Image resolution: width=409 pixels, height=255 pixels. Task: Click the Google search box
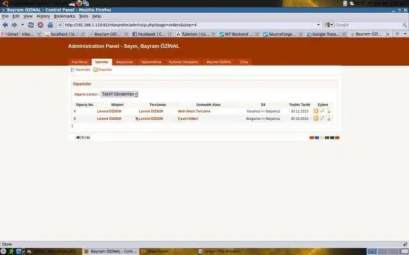(x=368, y=25)
